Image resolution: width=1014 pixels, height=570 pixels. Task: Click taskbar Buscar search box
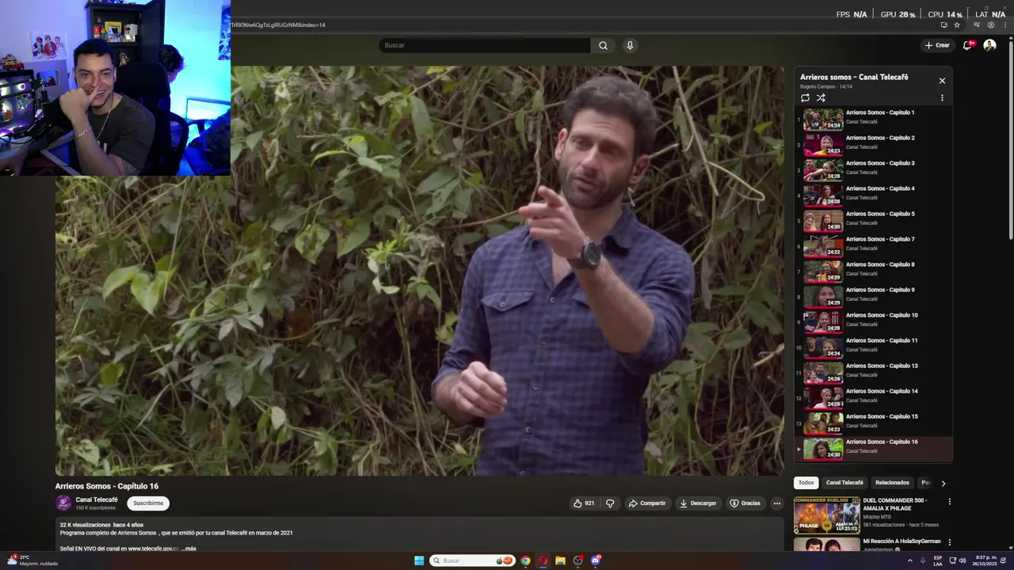473,560
